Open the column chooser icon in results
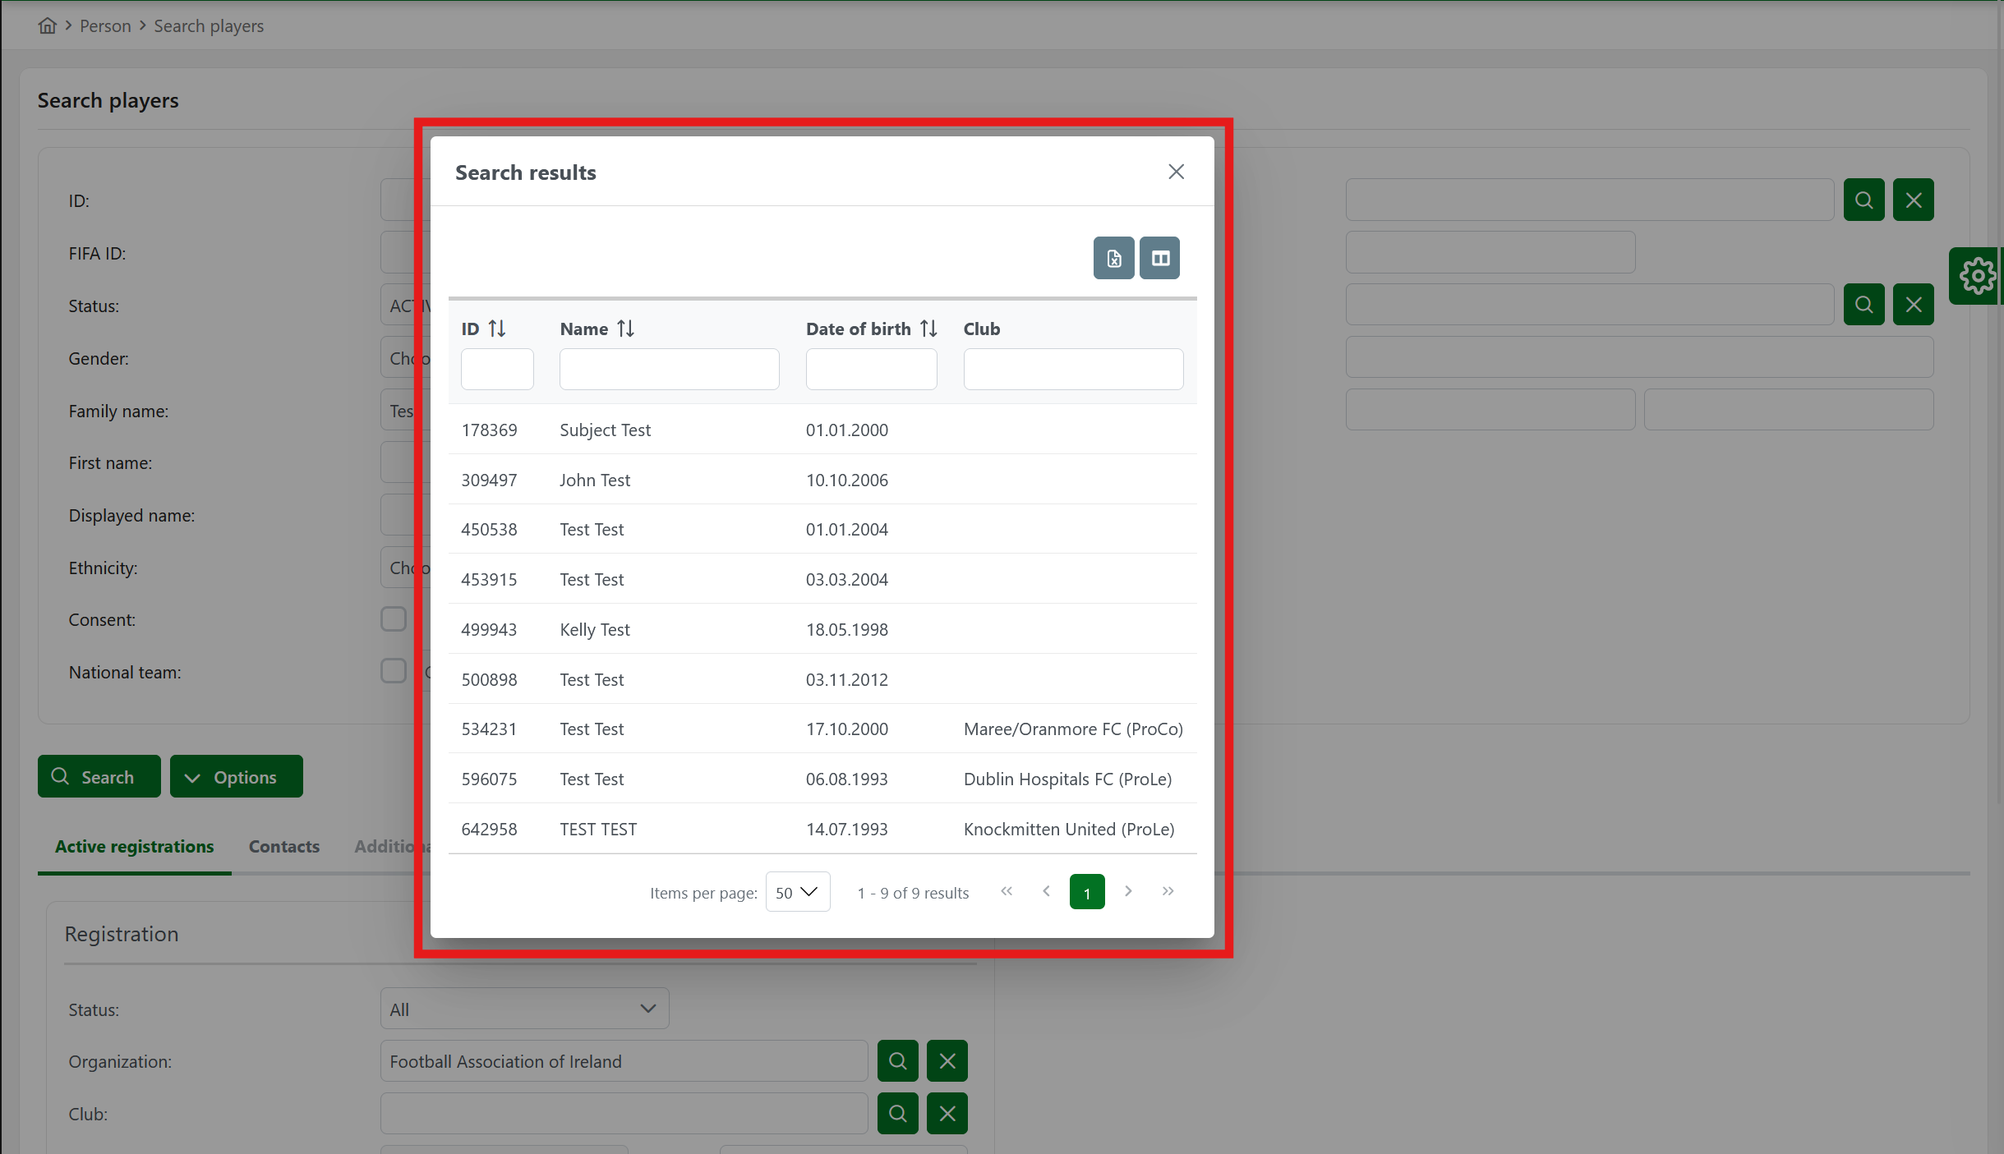The height and width of the screenshot is (1154, 2004). 1159,258
